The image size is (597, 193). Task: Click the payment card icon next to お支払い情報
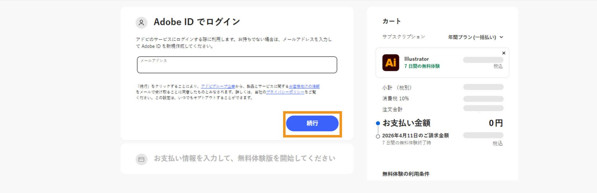(142, 159)
